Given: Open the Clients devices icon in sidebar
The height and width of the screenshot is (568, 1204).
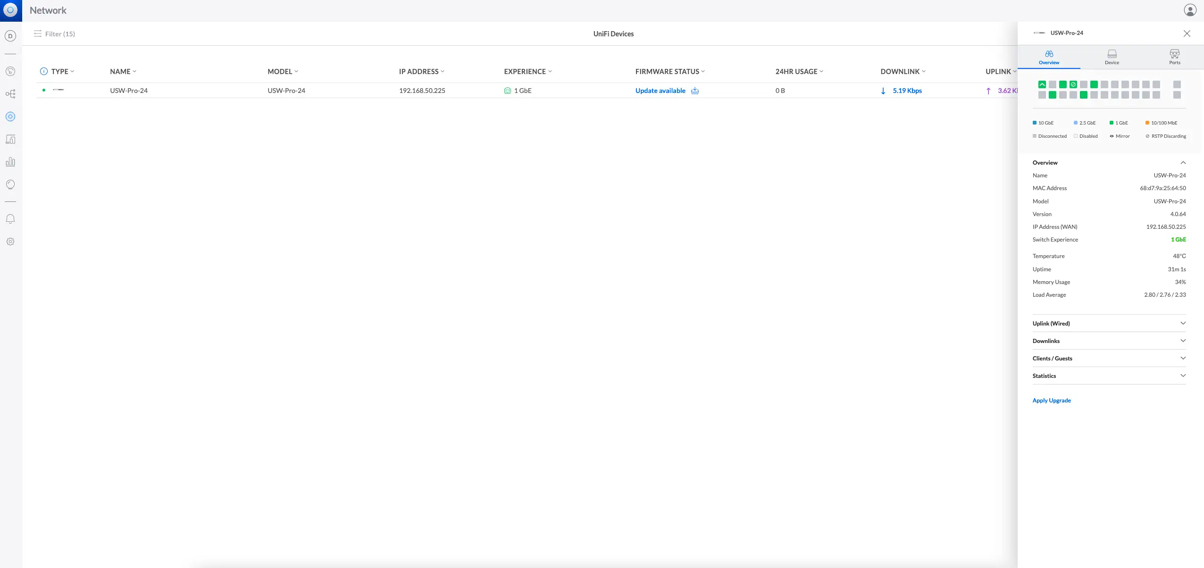Looking at the screenshot, I should click(10, 139).
